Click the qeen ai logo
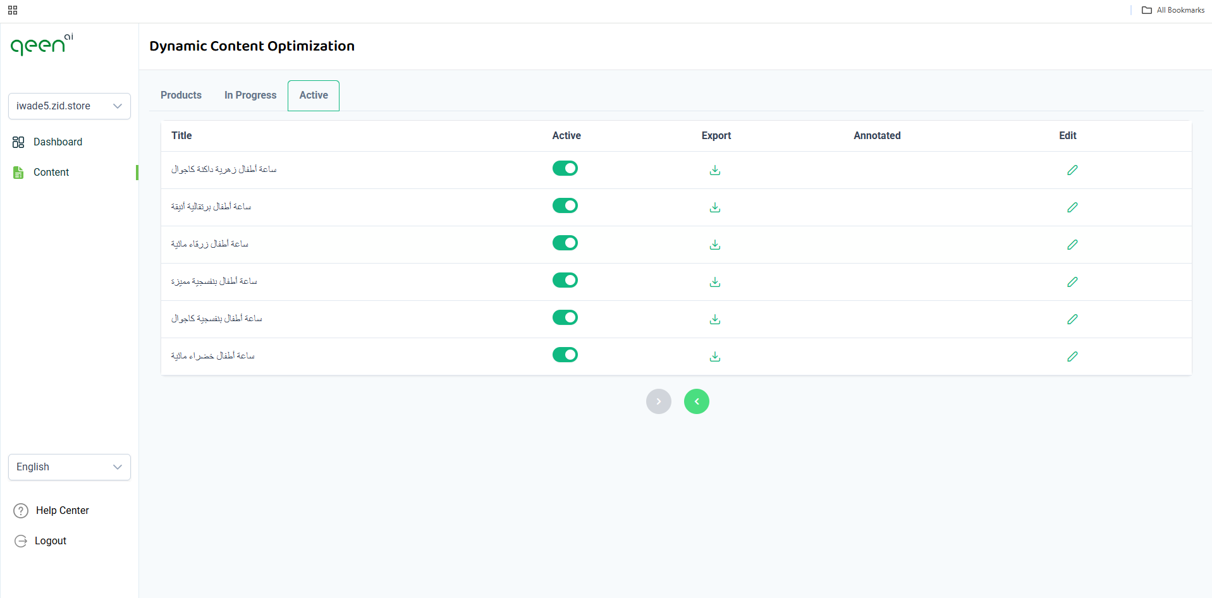The height and width of the screenshot is (598, 1212). point(42,44)
